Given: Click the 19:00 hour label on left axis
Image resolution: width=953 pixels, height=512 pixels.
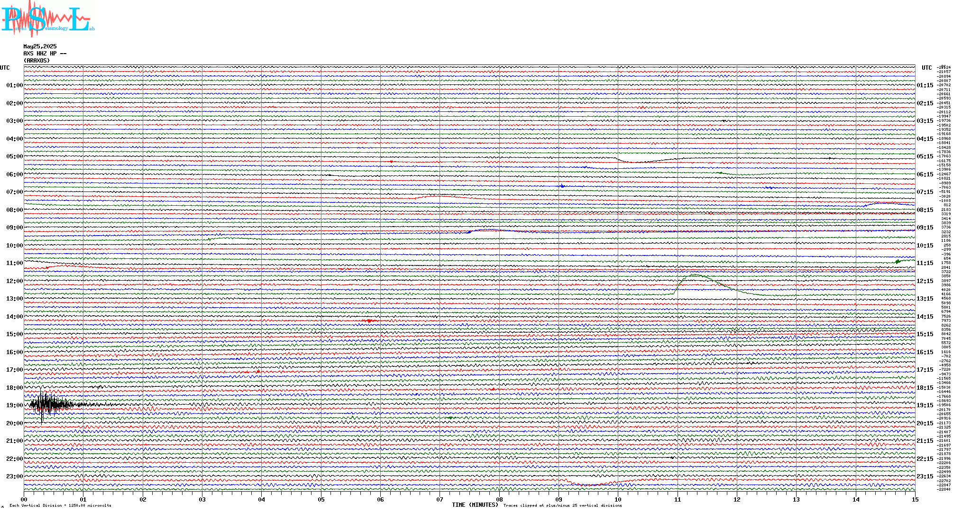Looking at the screenshot, I should coord(14,405).
